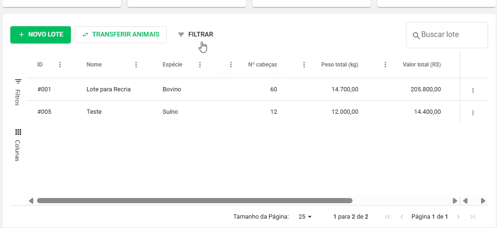Expand the Colunas side panel
This screenshot has width=497, height=228.
tap(18, 145)
